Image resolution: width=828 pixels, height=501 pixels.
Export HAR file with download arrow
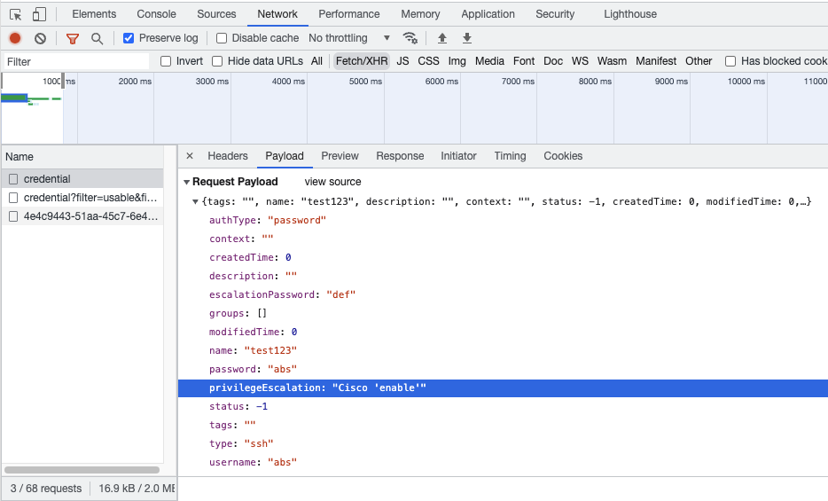tap(467, 38)
